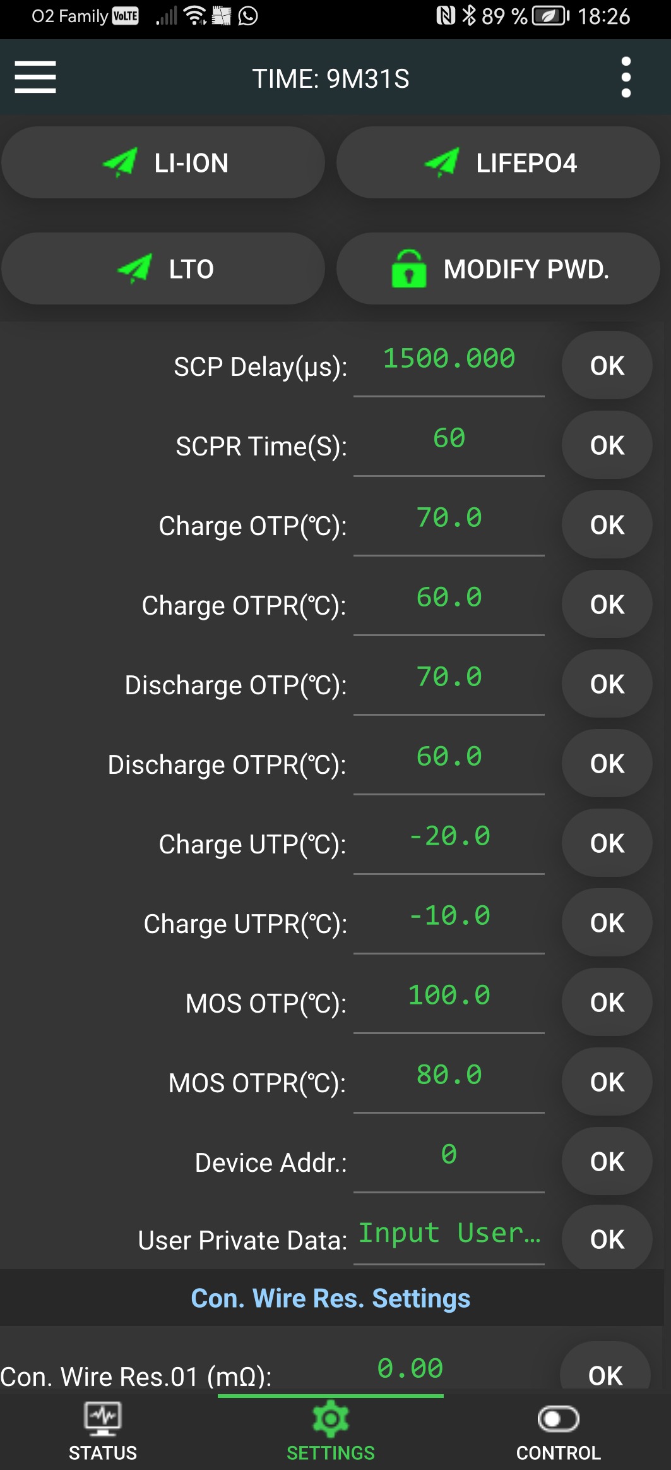This screenshot has width=671, height=1470.
Task: Edit the Charge UTP value field
Action: pyautogui.click(x=449, y=837)
